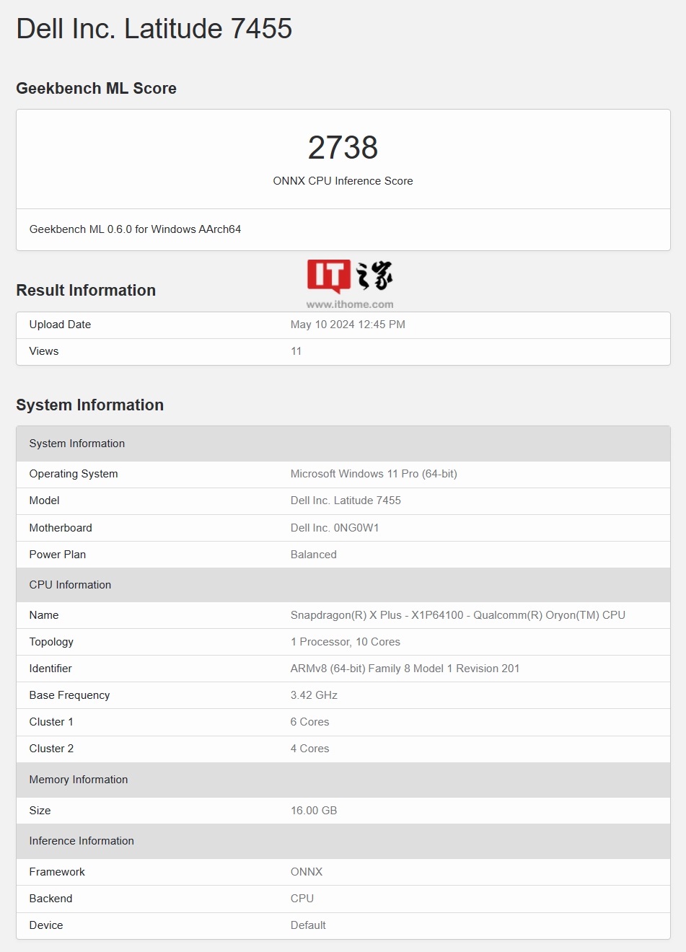The height and width of the screenshot is (952, 686).
Task: Select the 16.00 GB value
Action: (x=314, y=811)
